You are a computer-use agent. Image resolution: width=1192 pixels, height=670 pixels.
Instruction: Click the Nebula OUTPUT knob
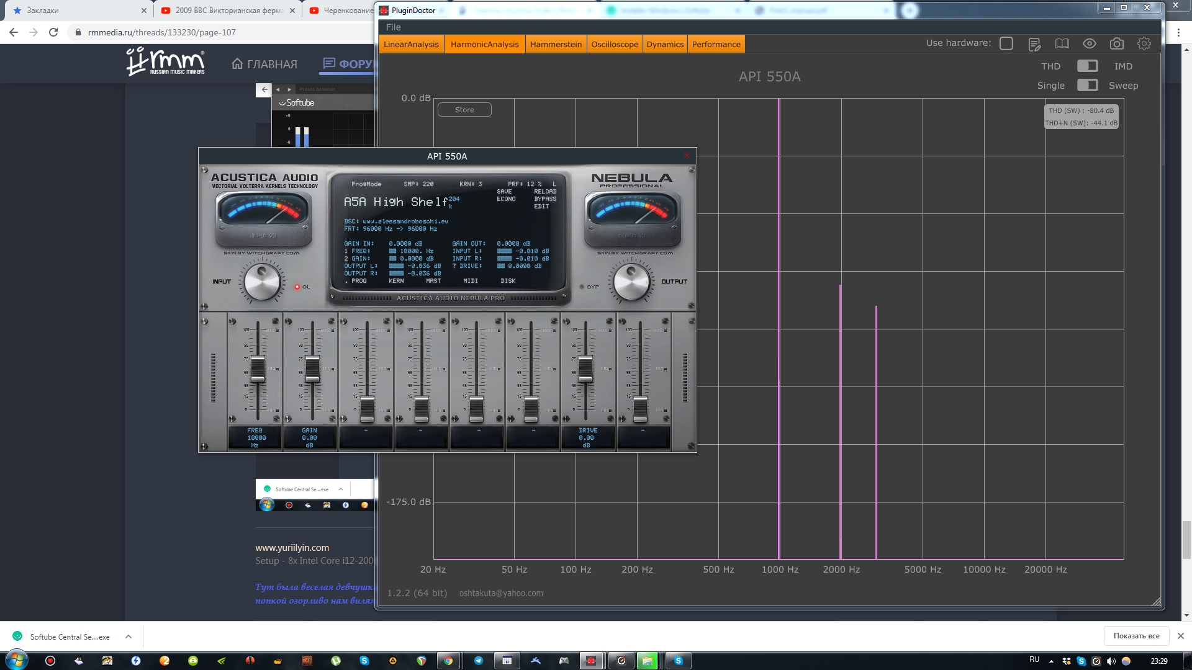(x=631, y=282)
